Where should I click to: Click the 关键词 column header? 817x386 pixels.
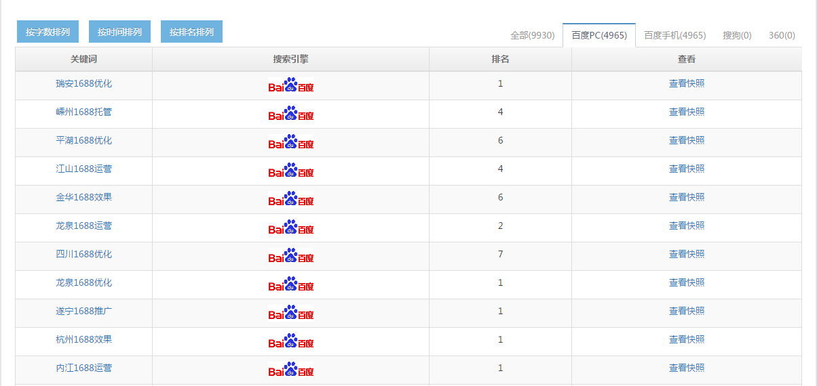(84, 60)
